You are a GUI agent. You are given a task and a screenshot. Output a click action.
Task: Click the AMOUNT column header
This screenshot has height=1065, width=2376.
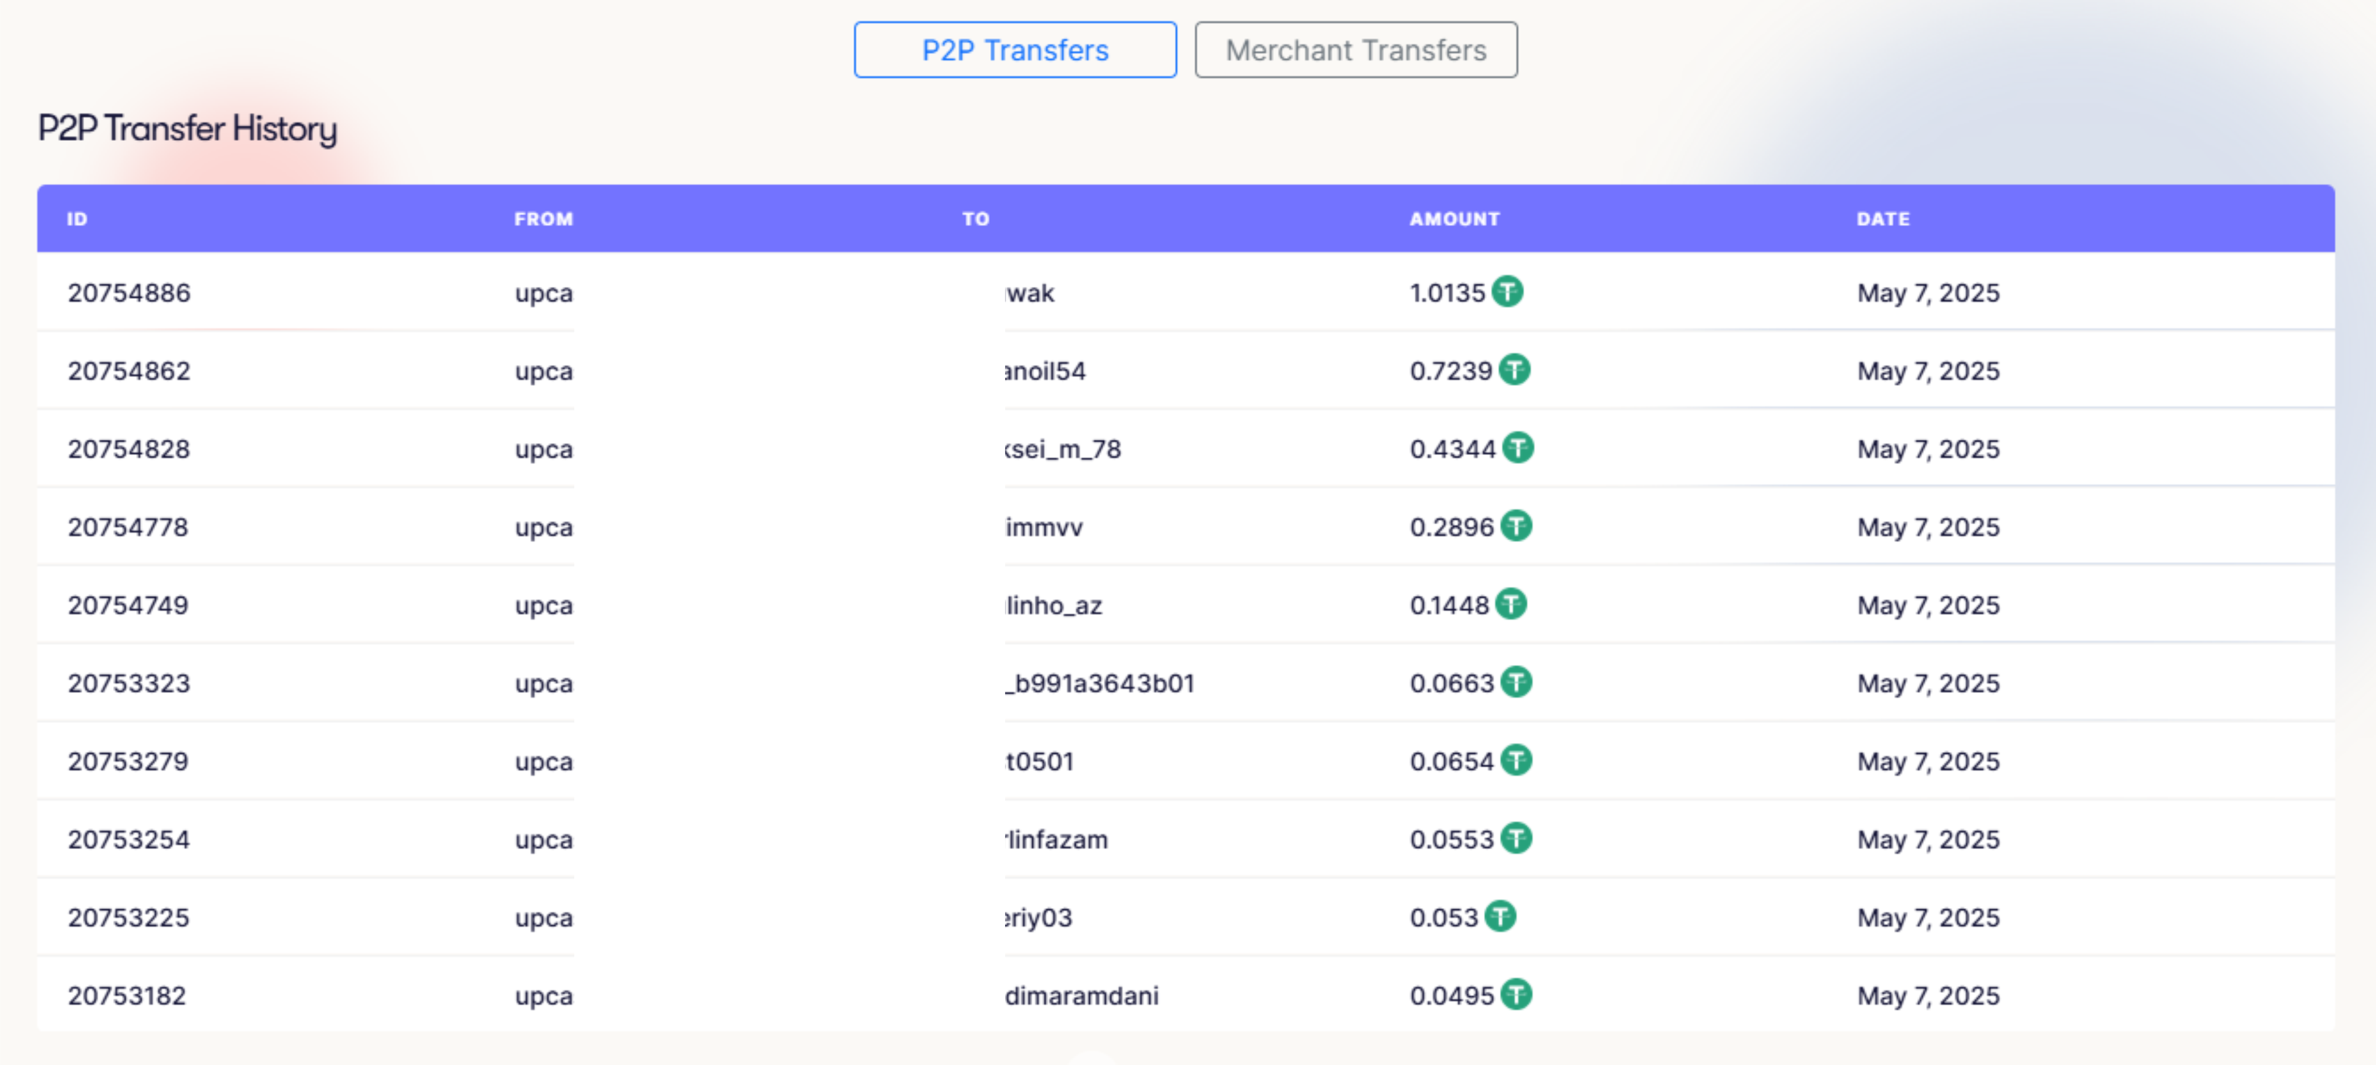[1454, 219]
